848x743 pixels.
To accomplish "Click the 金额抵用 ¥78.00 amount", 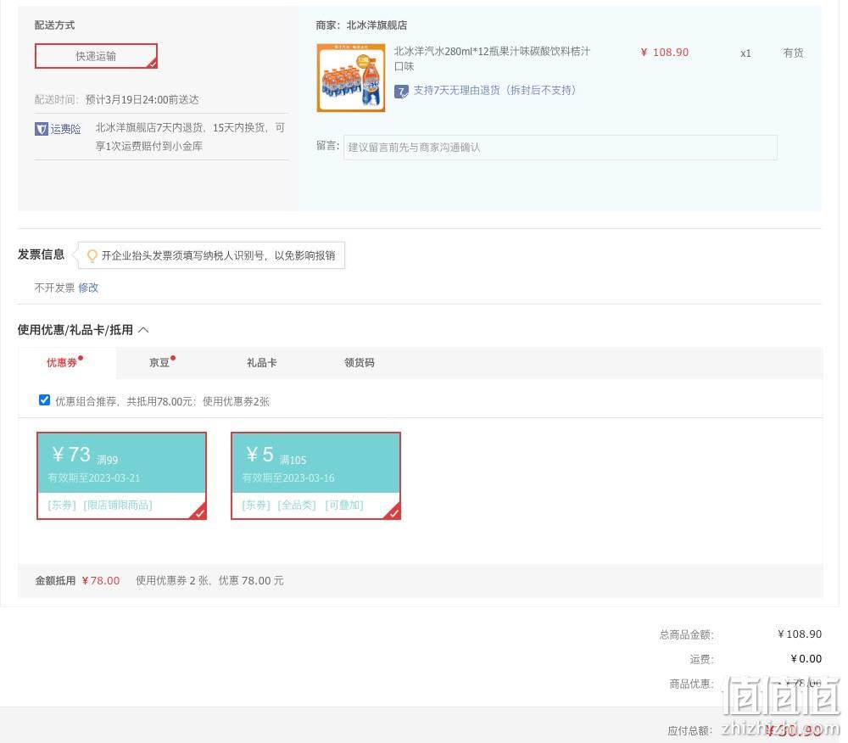I will pos(101,581).
